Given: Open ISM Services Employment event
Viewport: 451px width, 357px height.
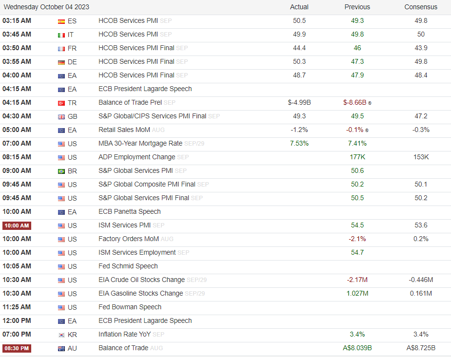Looking at the screenshot, I should (137, 252).
